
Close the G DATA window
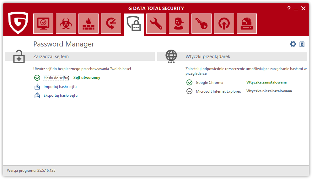[303, 8]
